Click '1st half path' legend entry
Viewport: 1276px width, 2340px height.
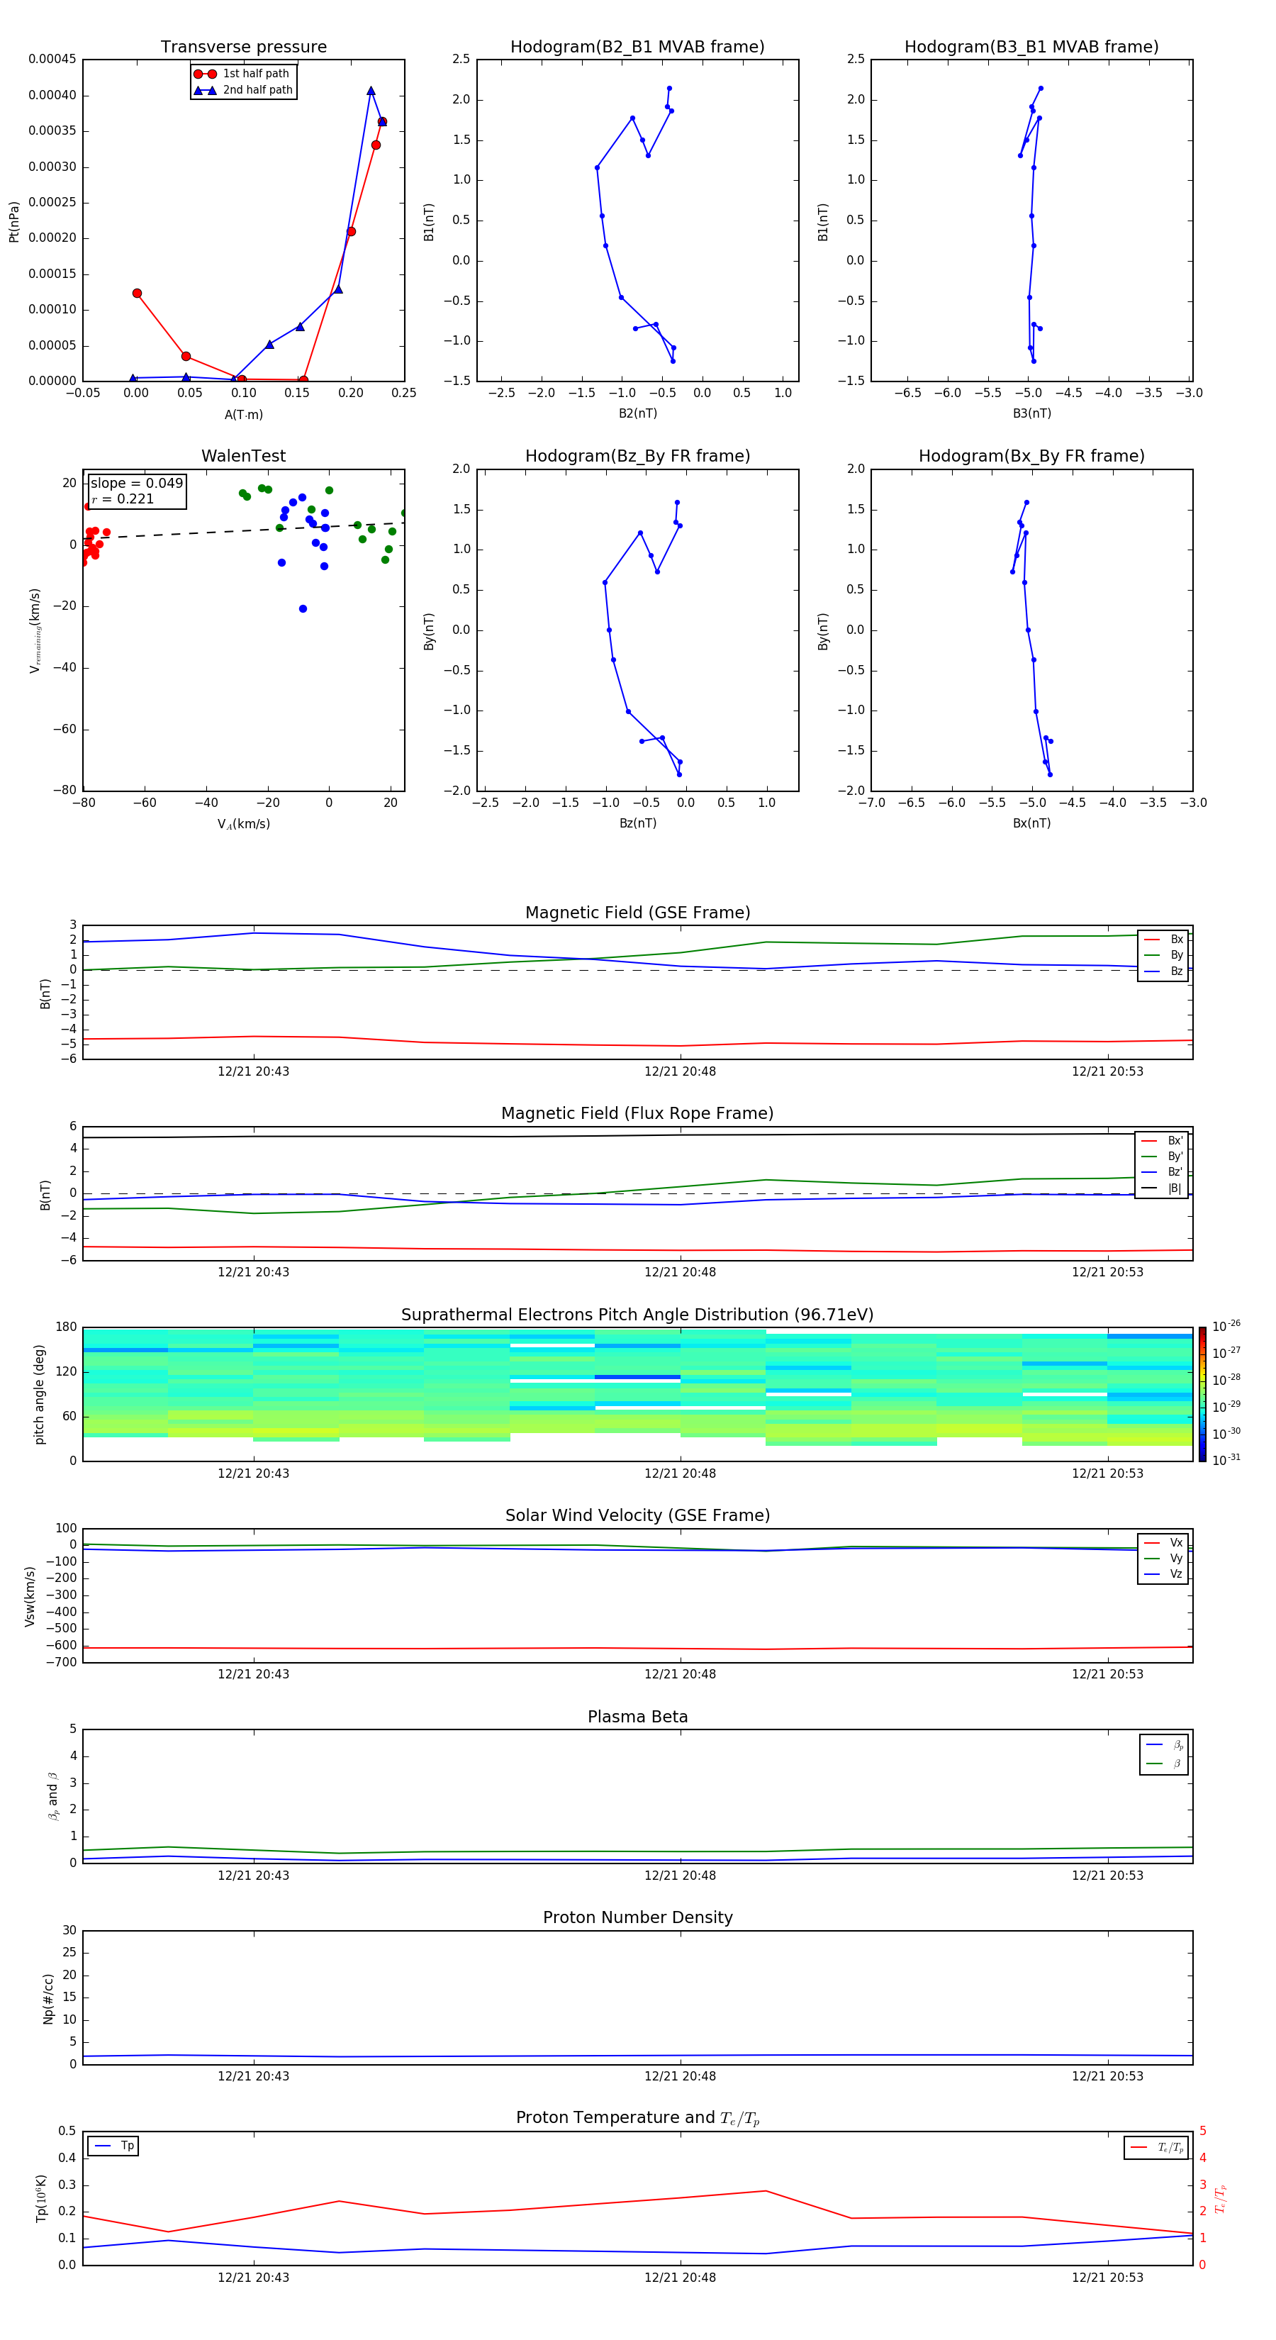242,74
